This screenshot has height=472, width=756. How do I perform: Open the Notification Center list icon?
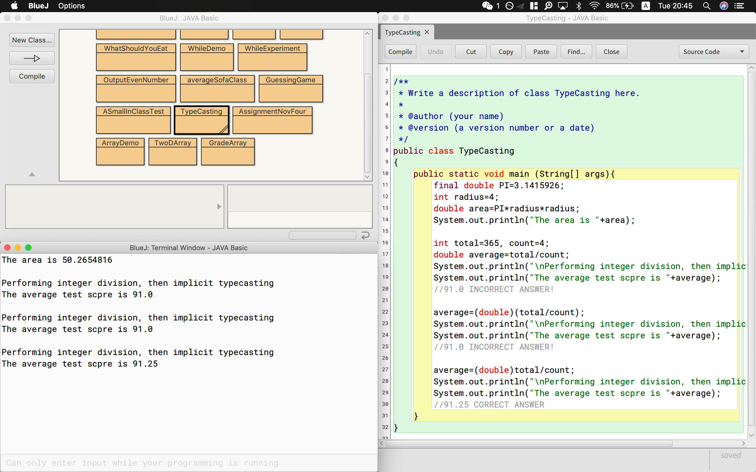coord(739,6)
